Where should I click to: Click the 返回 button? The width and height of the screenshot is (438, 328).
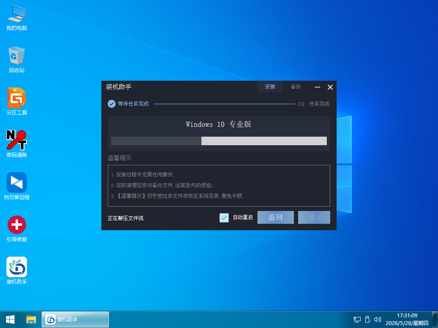275,217
